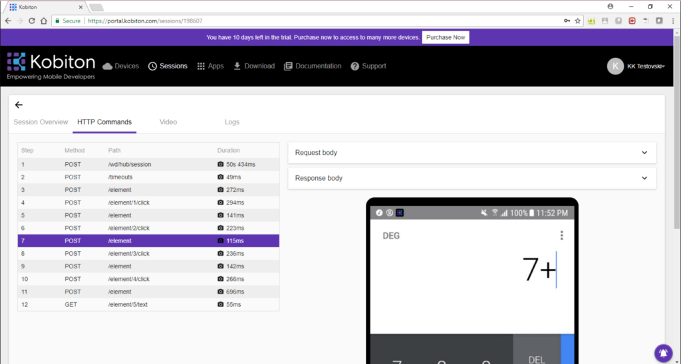681x364 pixels.
Task: Click the Duration column header
Action: click(229, 151)
